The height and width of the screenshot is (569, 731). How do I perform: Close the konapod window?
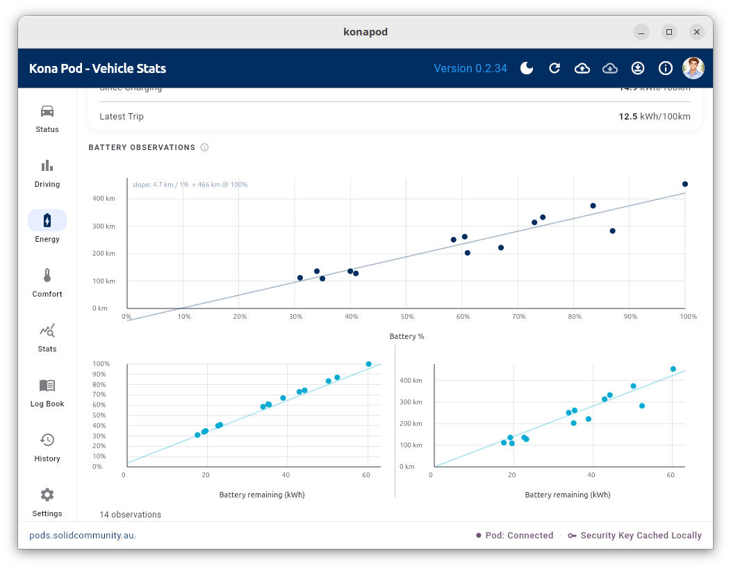pos(697,32)
